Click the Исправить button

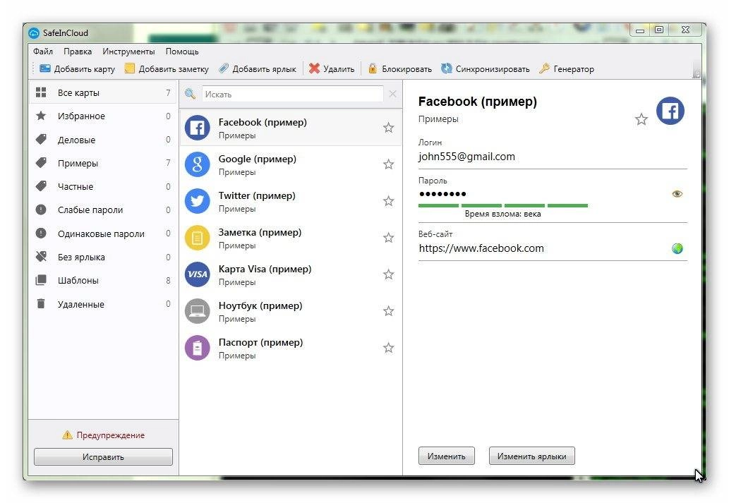tap(103, 457)
